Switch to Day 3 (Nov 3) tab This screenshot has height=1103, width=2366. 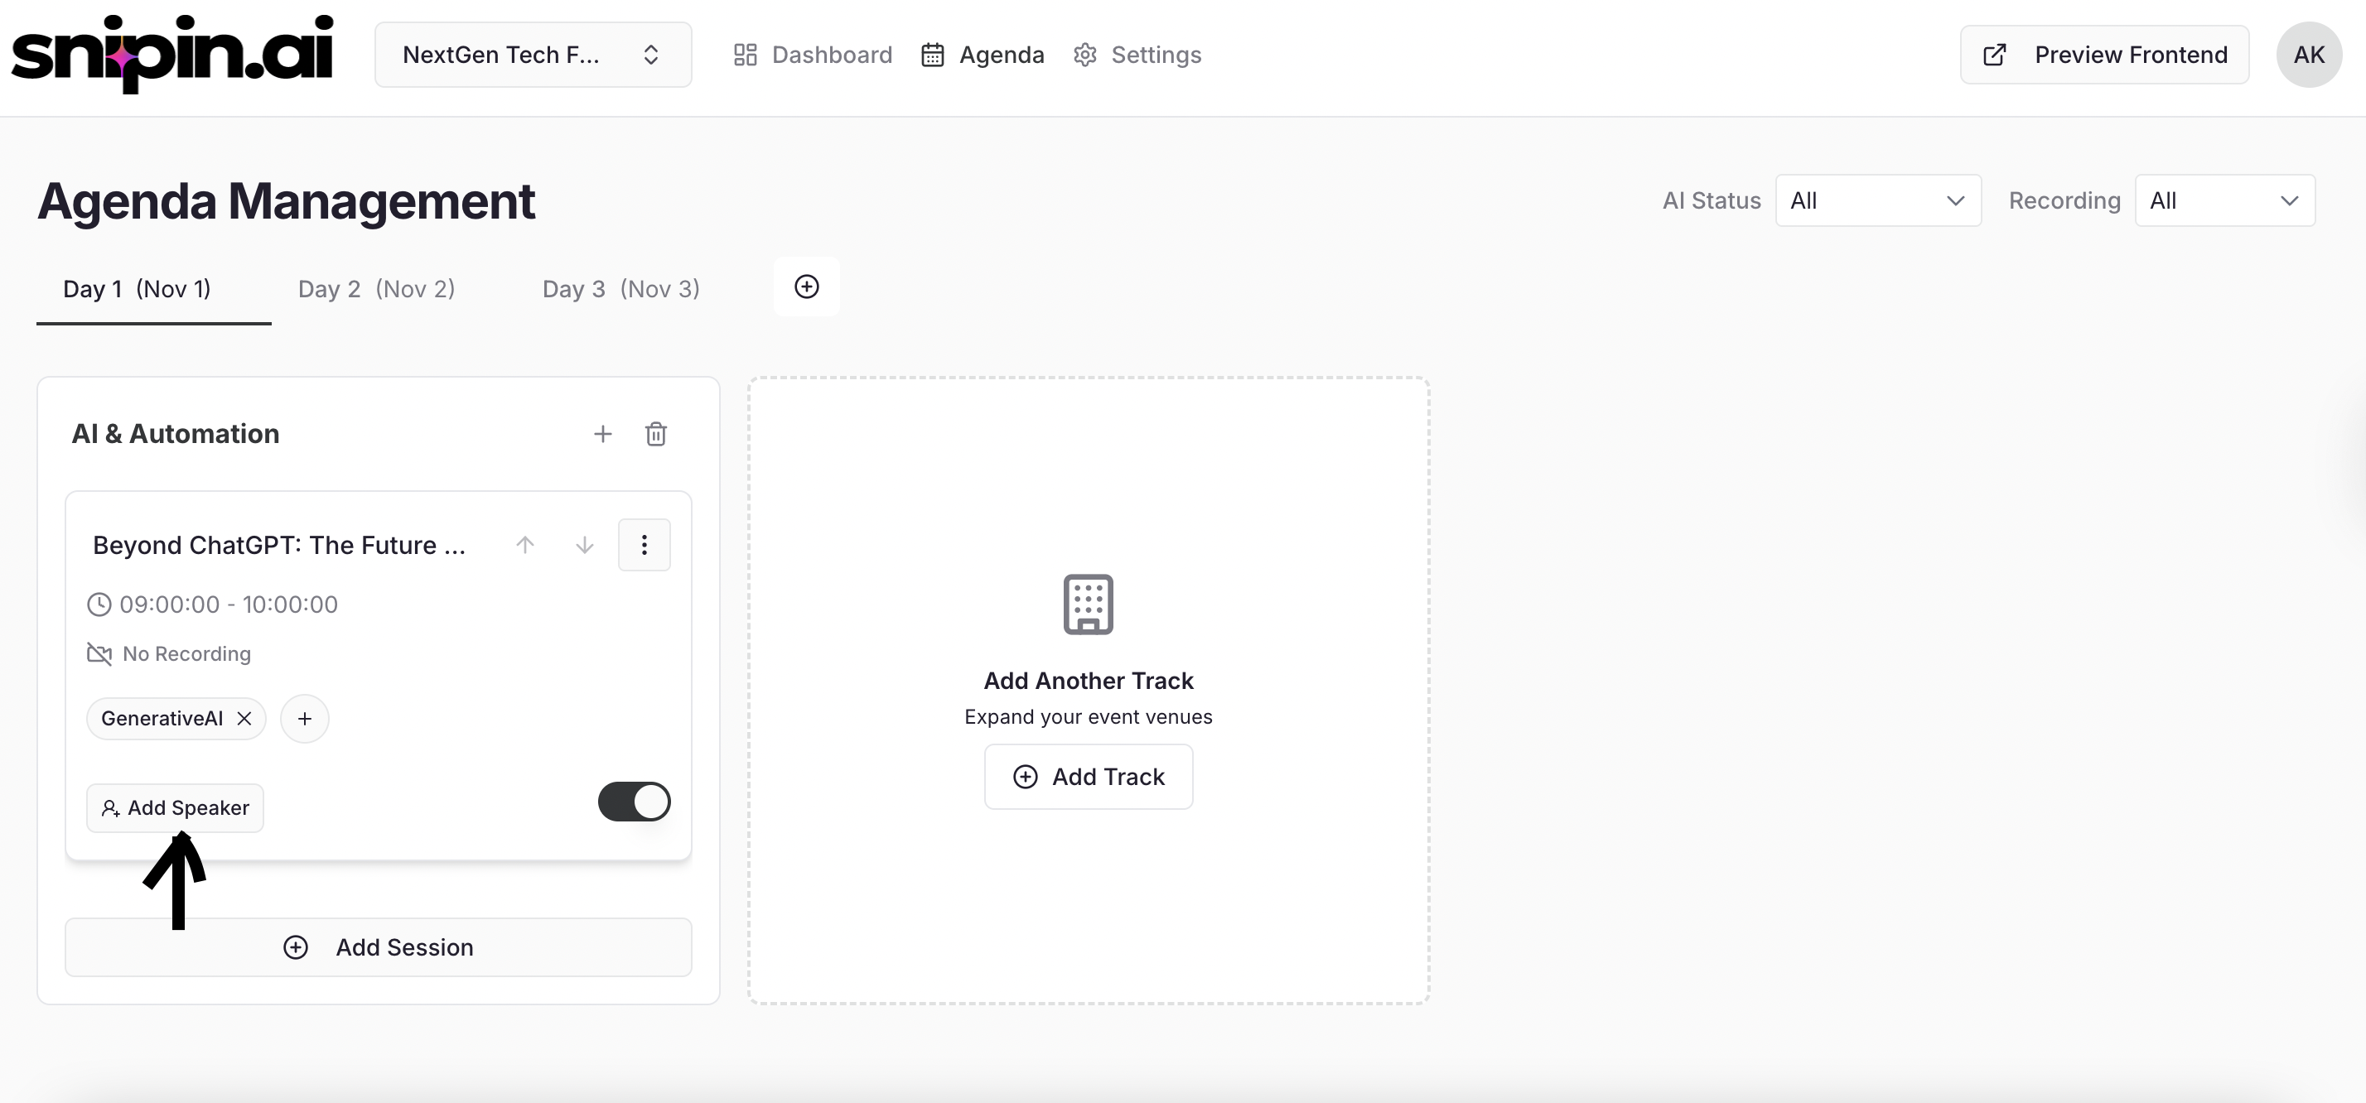pos(620,289)
